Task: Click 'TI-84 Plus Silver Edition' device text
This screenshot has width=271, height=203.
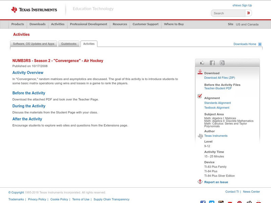Action: (x=220, y=176)
